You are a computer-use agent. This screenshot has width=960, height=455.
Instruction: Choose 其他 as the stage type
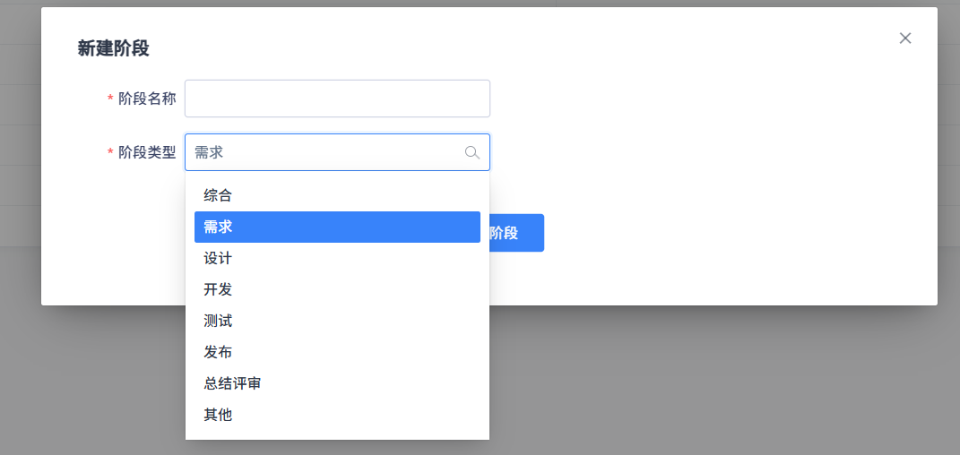(x=218, y=415)
